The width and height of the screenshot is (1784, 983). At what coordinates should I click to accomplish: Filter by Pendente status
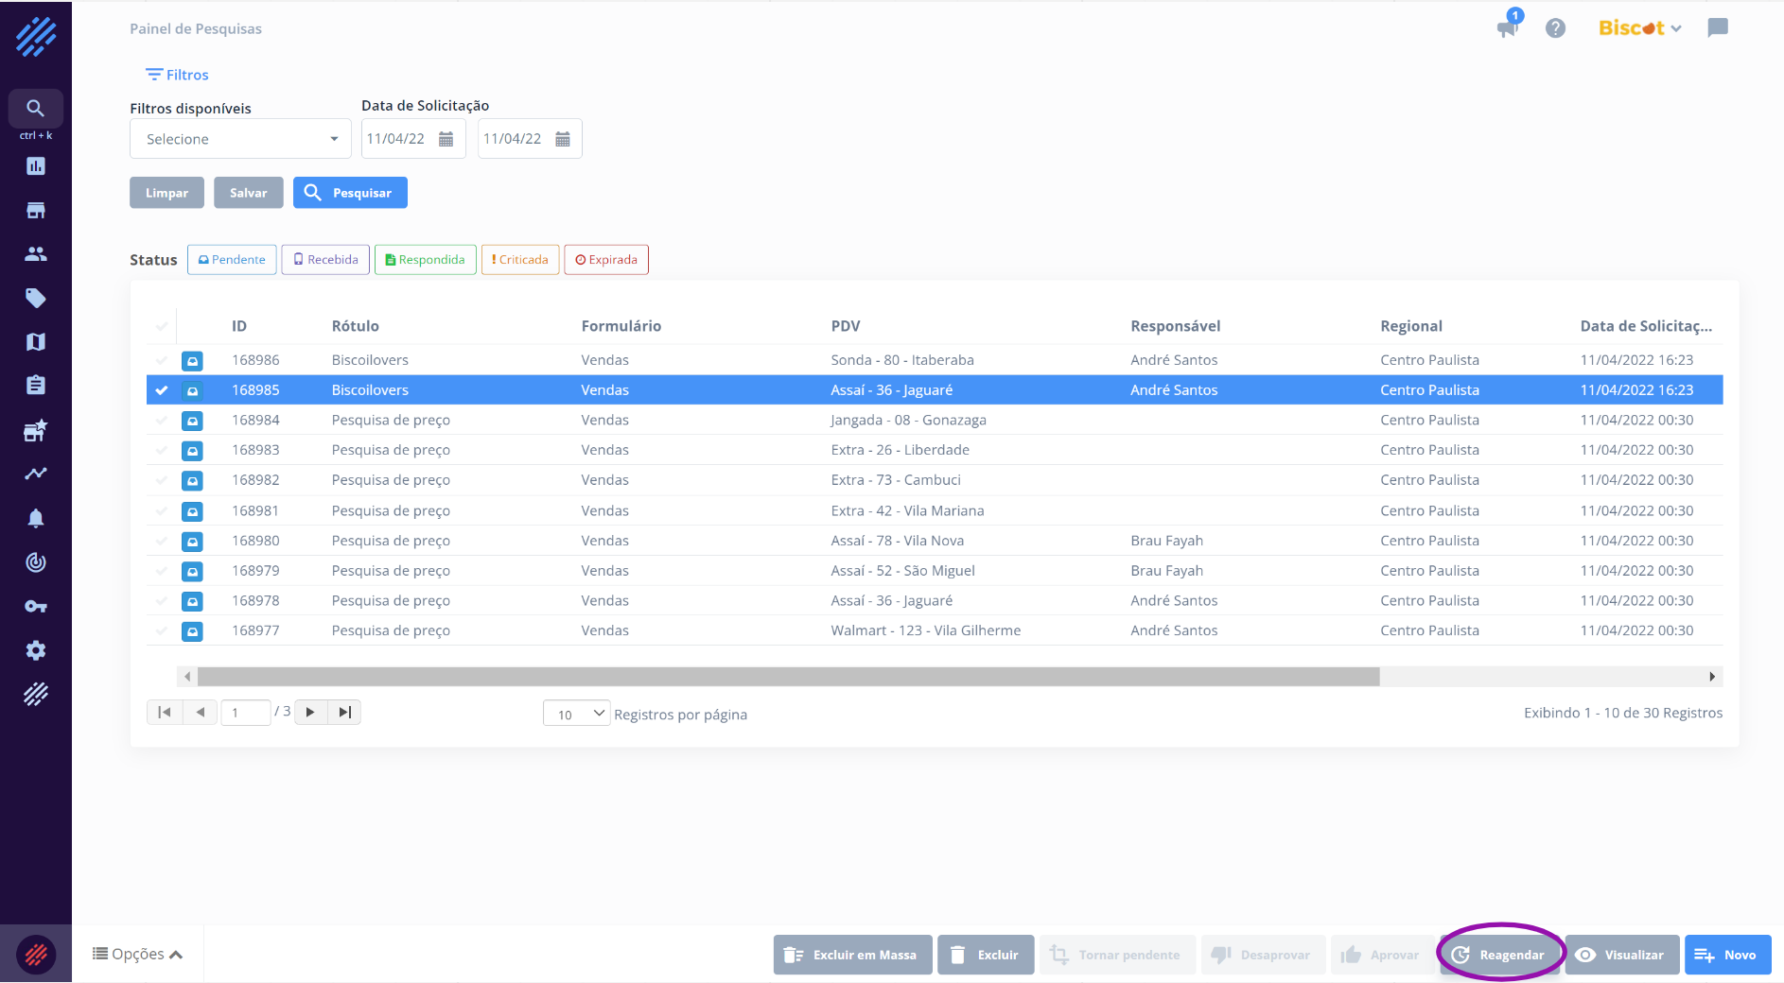pos(232,260)
